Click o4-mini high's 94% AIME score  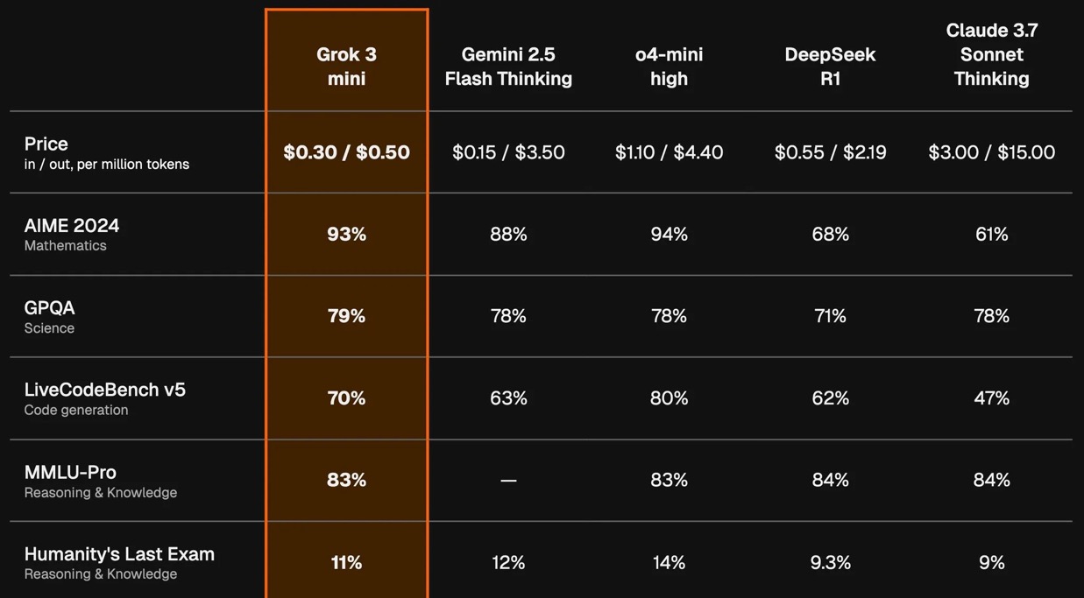669,235
